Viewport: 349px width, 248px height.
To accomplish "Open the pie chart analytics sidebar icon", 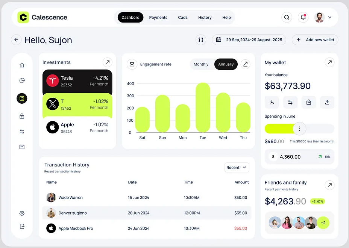I will [22, 80].
